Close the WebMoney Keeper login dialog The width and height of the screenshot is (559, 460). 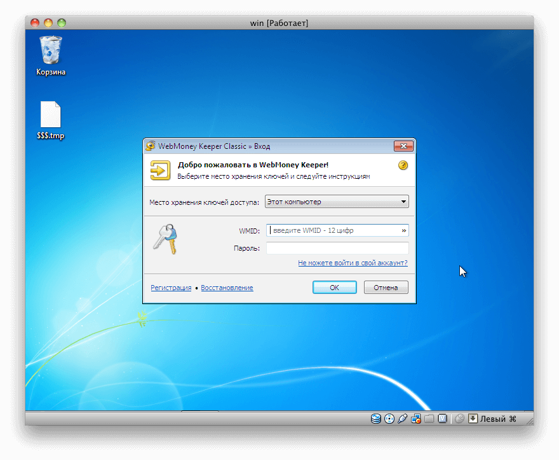pyautogui.click(x=403, y=146)
